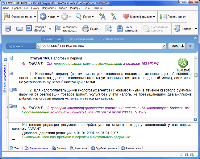The width and height of the screenshot is (200, 159).
Task: Click the decrease font size icon
Action: tap(113, 17)
